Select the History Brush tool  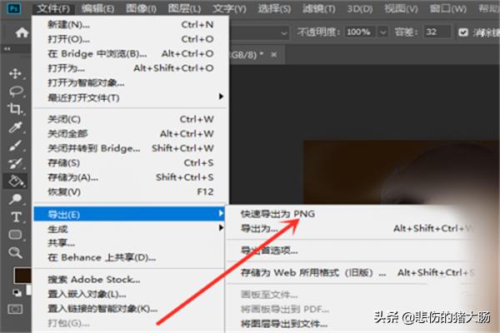click(15, 164)
